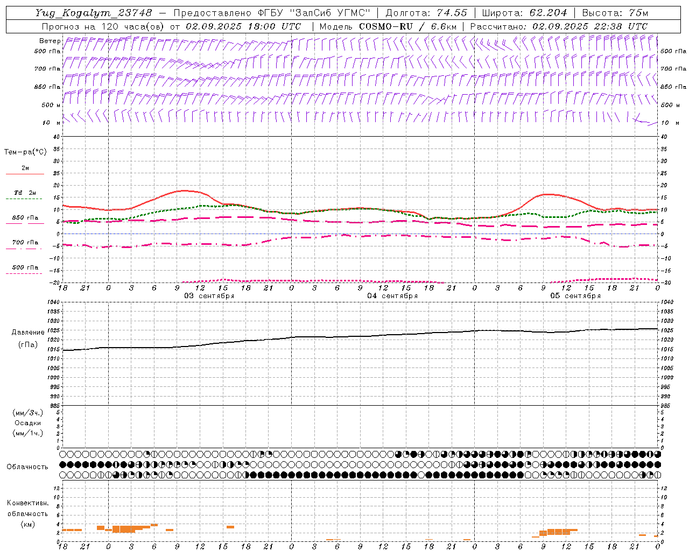Click the (гПа) unit label under Давление

point(28,345)
